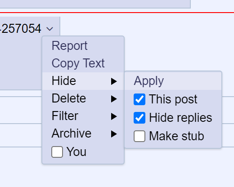Screen dimensions: 234x187
Task: Uncheck the Hide replies checkbox
Action: click(x=139, y=118)
